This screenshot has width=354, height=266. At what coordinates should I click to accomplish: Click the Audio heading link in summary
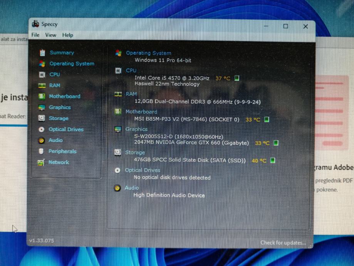coord(132,188)
